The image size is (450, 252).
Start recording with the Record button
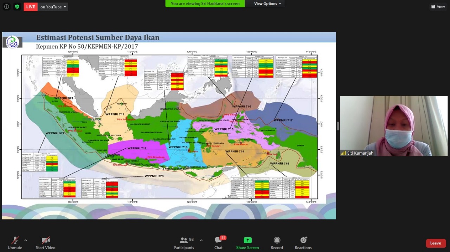277,243
